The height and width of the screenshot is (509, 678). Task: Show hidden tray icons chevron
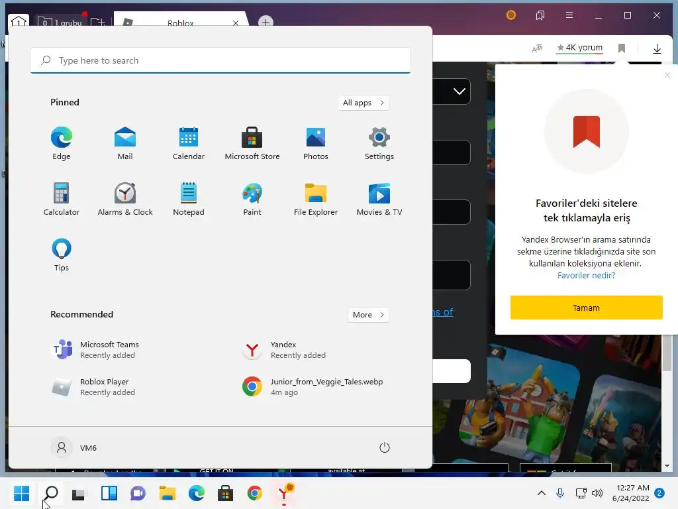point(542,493)
